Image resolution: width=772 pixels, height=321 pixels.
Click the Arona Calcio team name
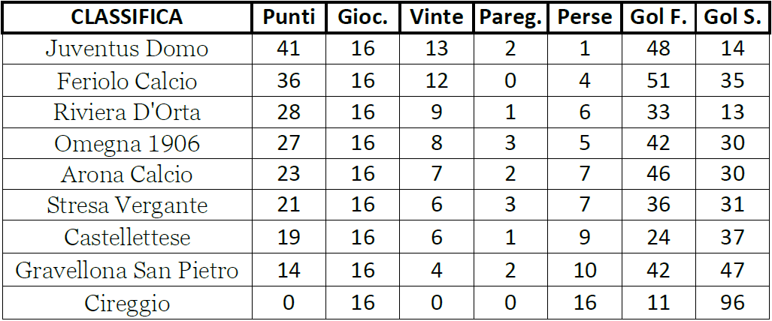127,175
